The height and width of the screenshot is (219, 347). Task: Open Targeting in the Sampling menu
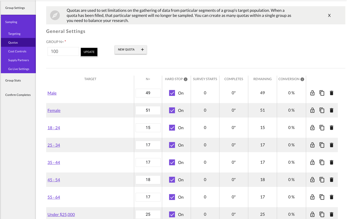click(x=14, y=34)
